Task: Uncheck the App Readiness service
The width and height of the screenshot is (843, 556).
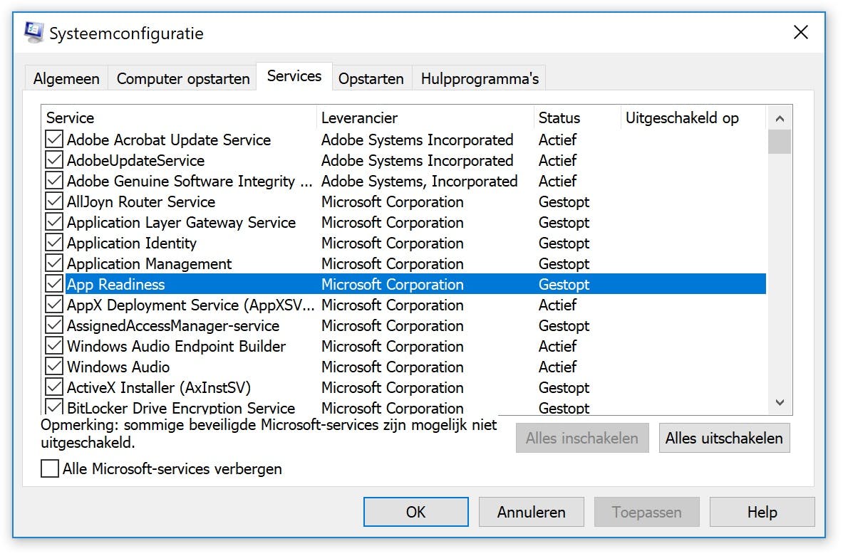Action: click(54, 284)
